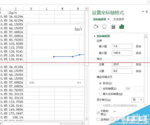The height and width of the screenshot is (125, 150).
Task: Click the top-left chart resize handle
Action: pyautogui.click(x=26, y=24)
